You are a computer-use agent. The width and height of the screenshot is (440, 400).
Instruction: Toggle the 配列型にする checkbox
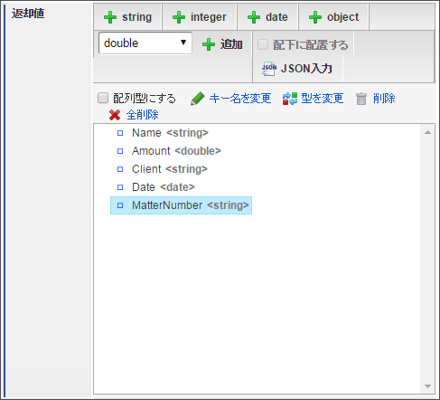click(x=103, y=98)
